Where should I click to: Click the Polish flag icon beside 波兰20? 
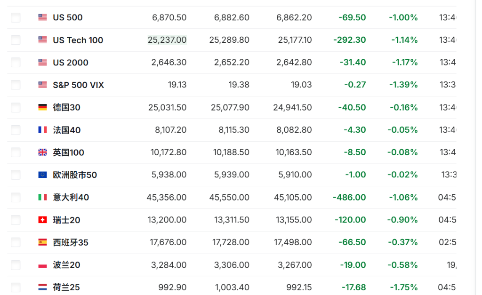point(42,265)
